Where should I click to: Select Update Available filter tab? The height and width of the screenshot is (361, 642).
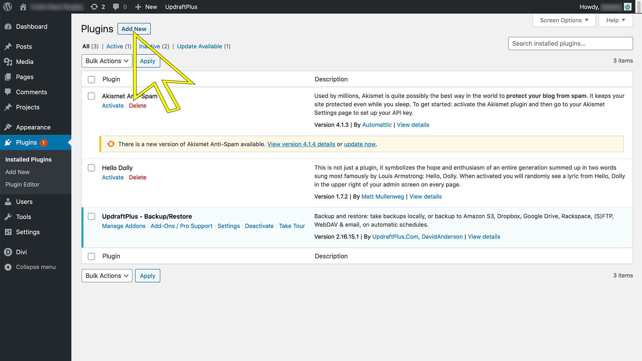click(x=199, y=46)
